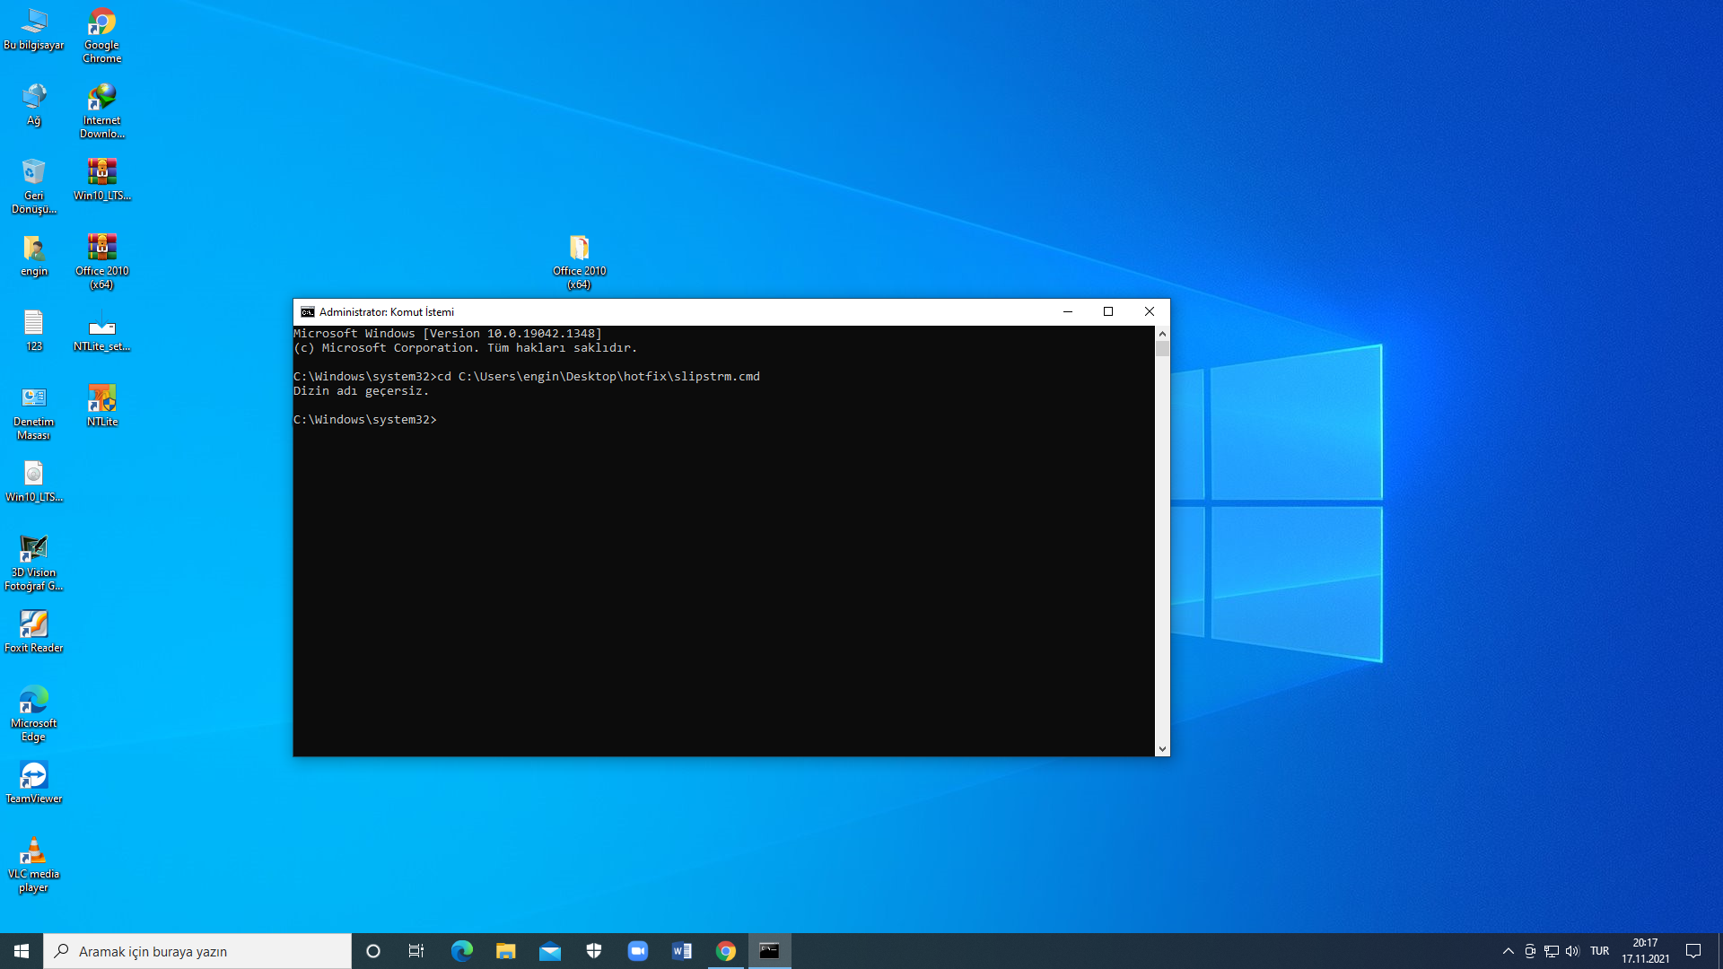Open Zoom from the taskbar
Viewport: 1723px width, 969px height.
[637, 951]
